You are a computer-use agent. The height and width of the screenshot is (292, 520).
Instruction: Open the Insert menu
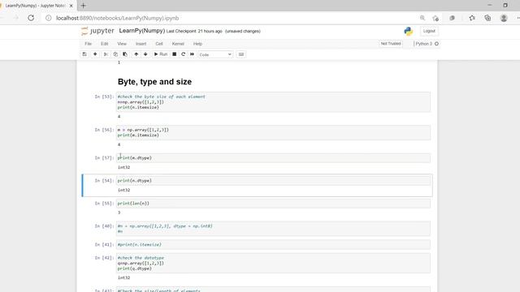pyautogui.click(x=141, y=44)
